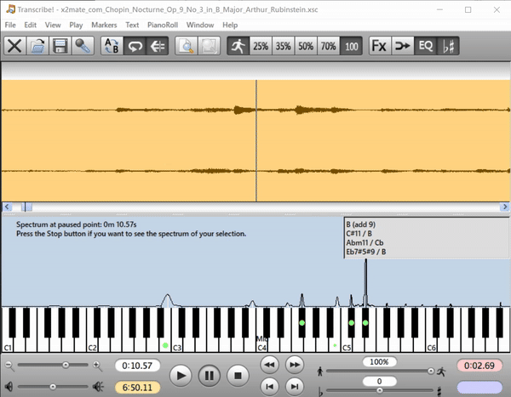Open the Help menu
Viewport: 511px width, 397px height.
[230, 25]
